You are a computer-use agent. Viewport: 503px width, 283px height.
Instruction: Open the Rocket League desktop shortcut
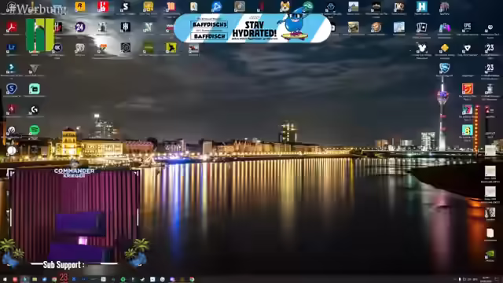click(444, 68)
